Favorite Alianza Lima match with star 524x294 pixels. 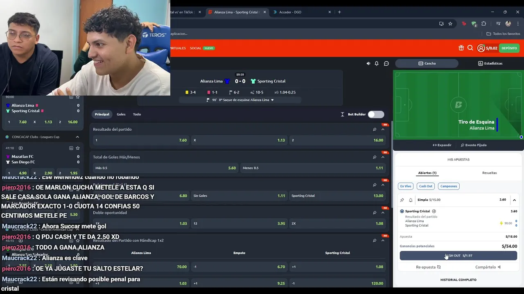78,97
